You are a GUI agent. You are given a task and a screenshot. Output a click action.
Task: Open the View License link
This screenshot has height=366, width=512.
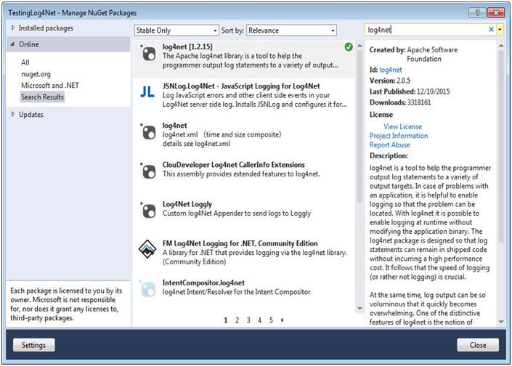[x=402, y=126]
